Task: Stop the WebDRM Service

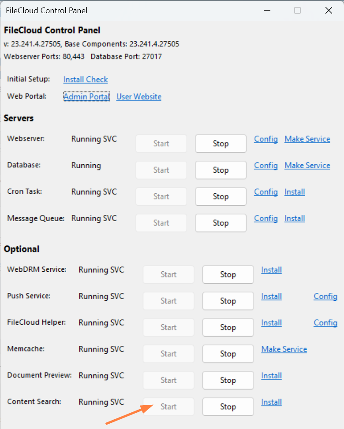Action: coord(228,274)
